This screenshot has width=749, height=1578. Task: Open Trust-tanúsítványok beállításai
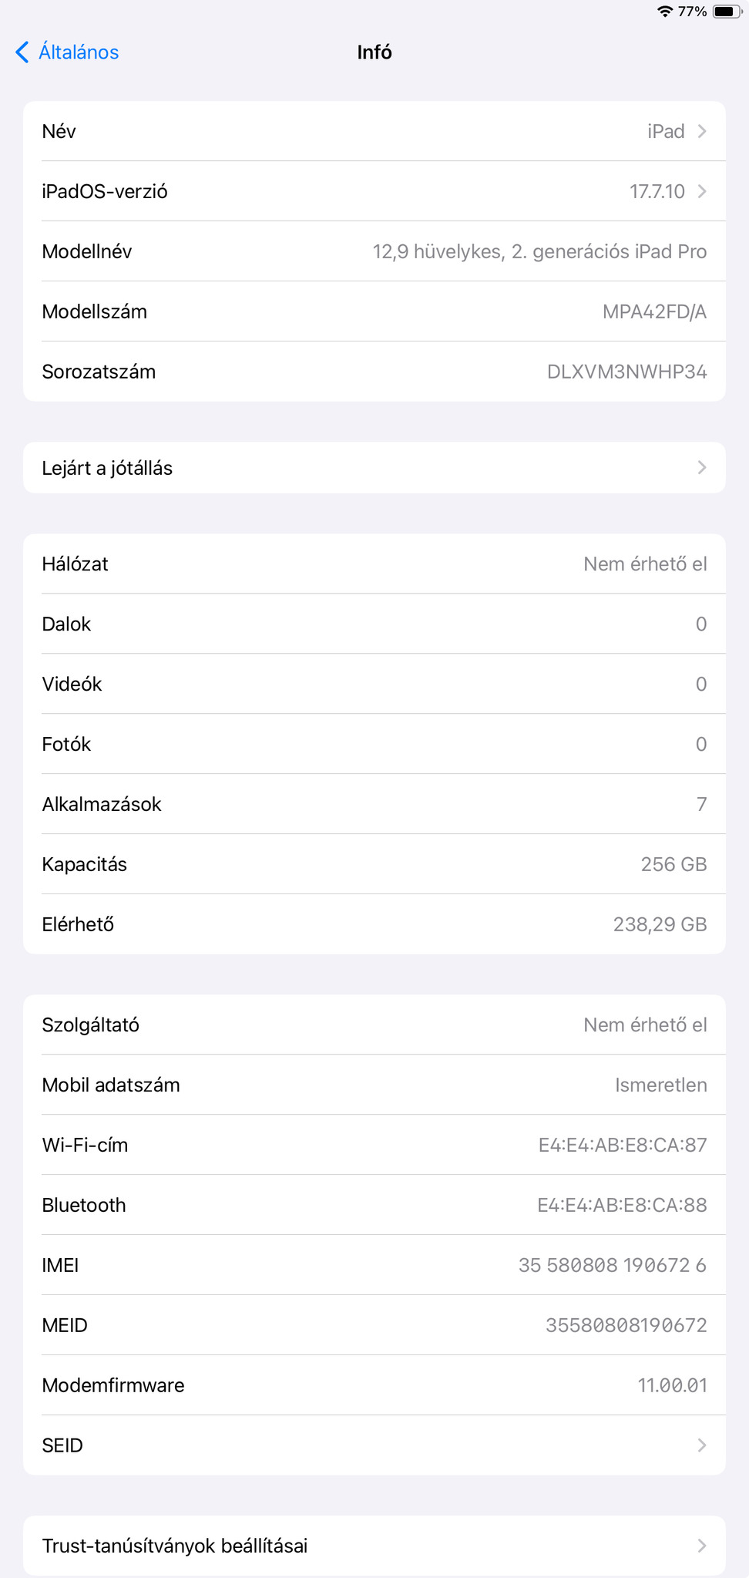(374, 1546)
